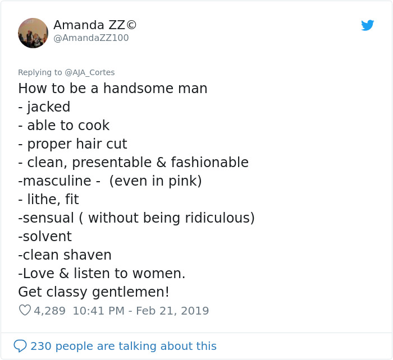Click the "How to be a handsome man" line

click(113, 89)
